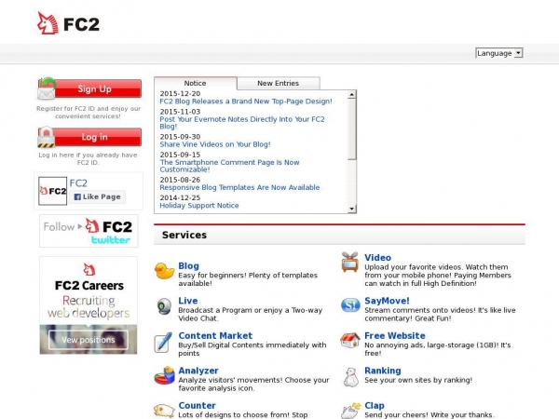Click the notice list scroll down arrow

(352, 209)
